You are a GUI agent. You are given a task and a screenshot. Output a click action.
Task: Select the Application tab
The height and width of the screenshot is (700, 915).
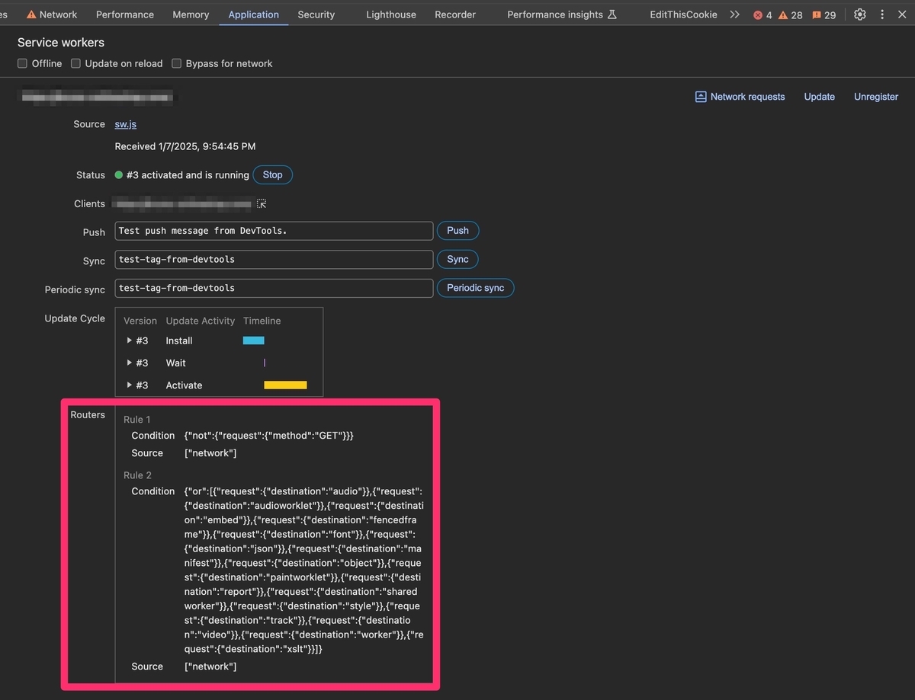point(253,14)
